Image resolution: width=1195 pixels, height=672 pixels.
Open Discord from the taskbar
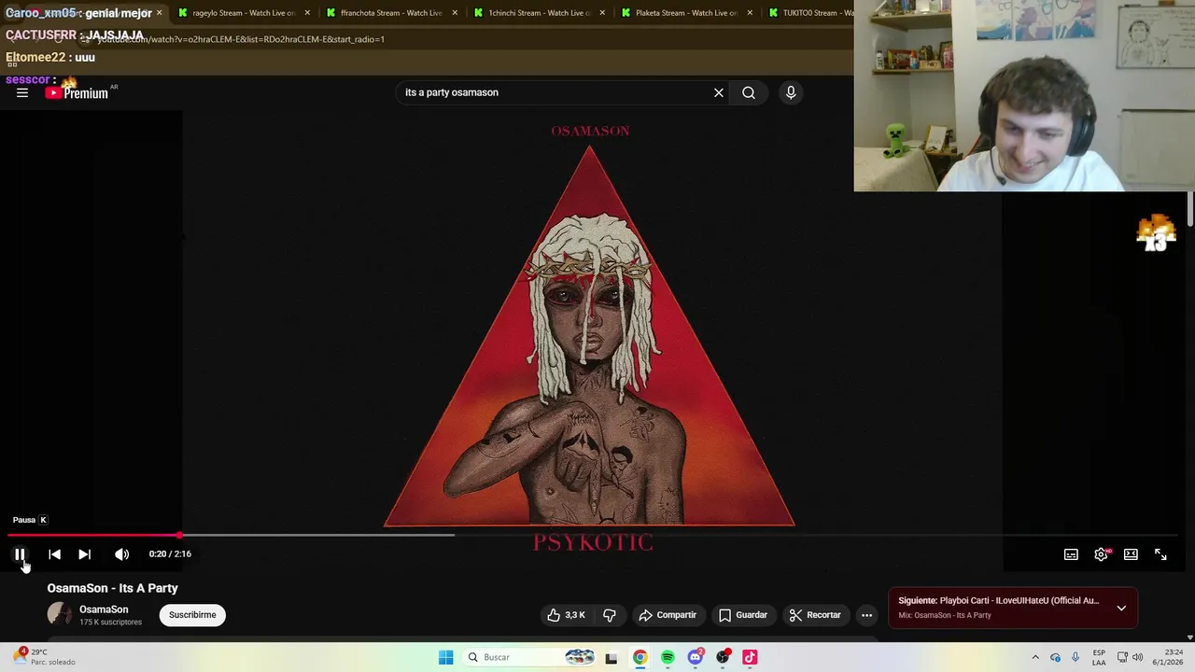(695, 657)
